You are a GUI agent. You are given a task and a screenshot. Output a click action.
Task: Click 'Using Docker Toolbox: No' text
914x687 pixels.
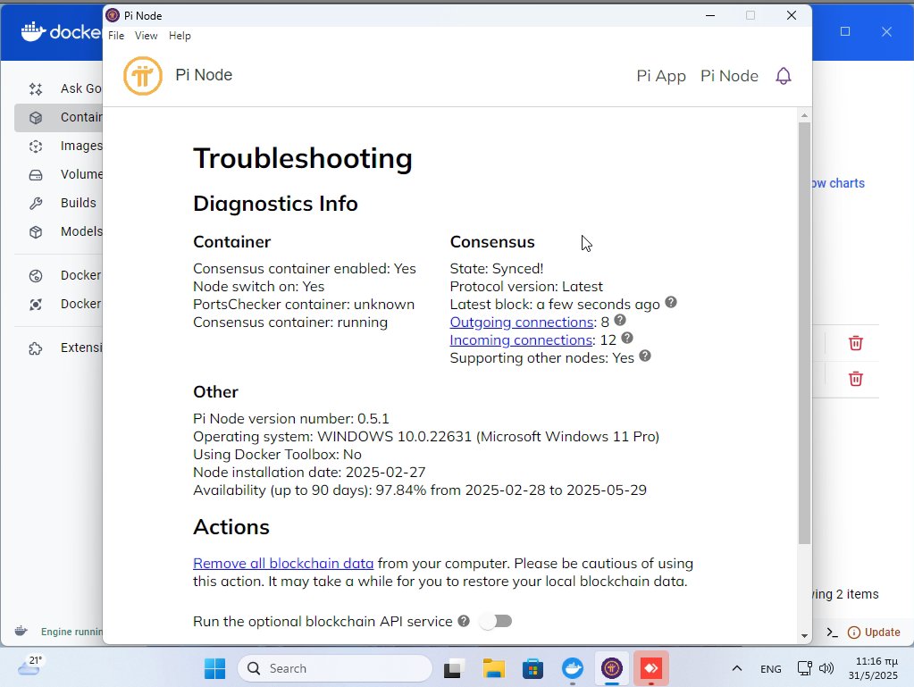278,455
